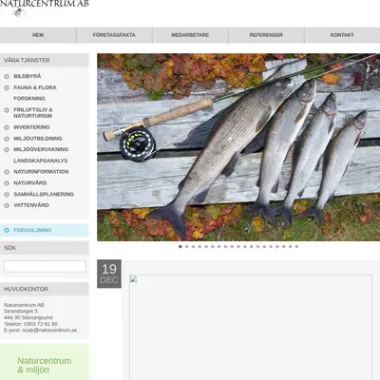This screenshot has height=380, width=380.
Task: Open the KONTAKT page
Action: point(342,35)
